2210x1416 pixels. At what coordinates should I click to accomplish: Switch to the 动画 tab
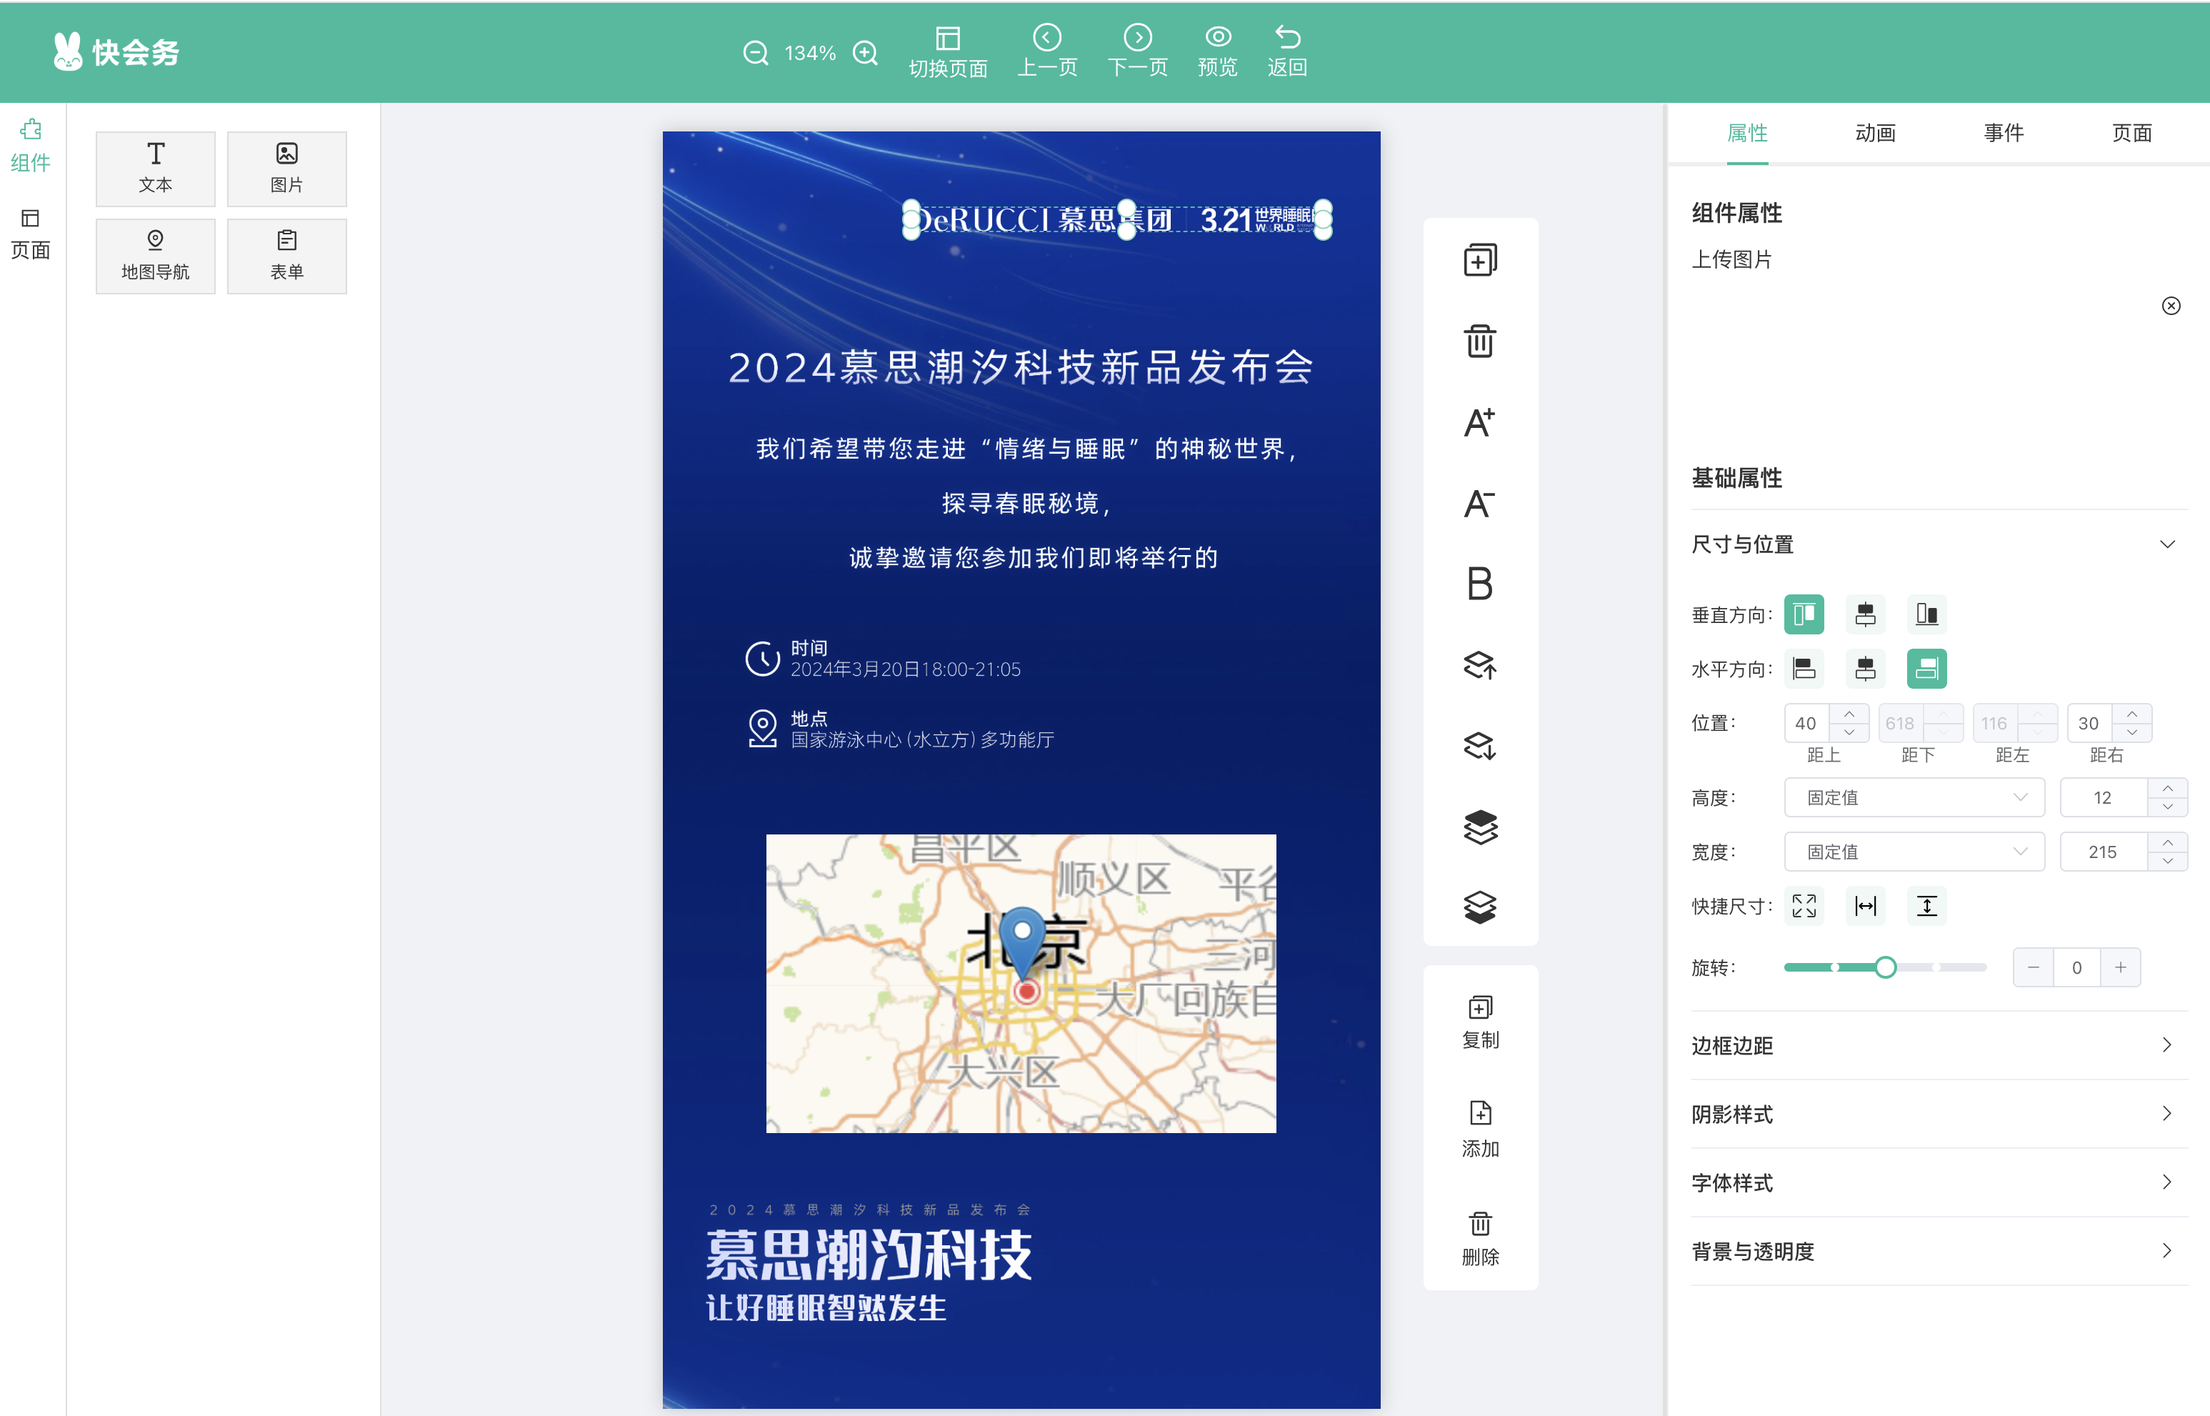click(x=1876, y=134)
